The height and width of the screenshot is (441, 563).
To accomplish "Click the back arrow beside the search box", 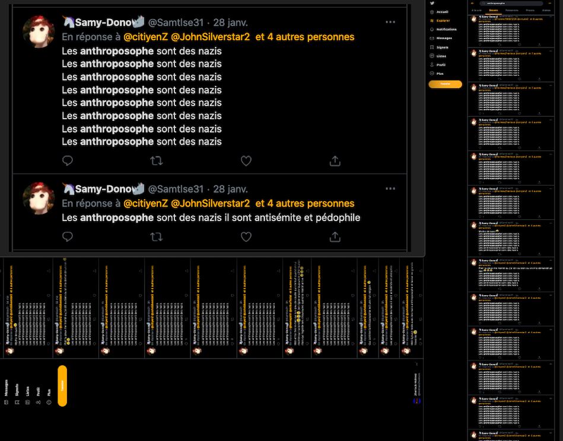I will (x=473, y=3).
